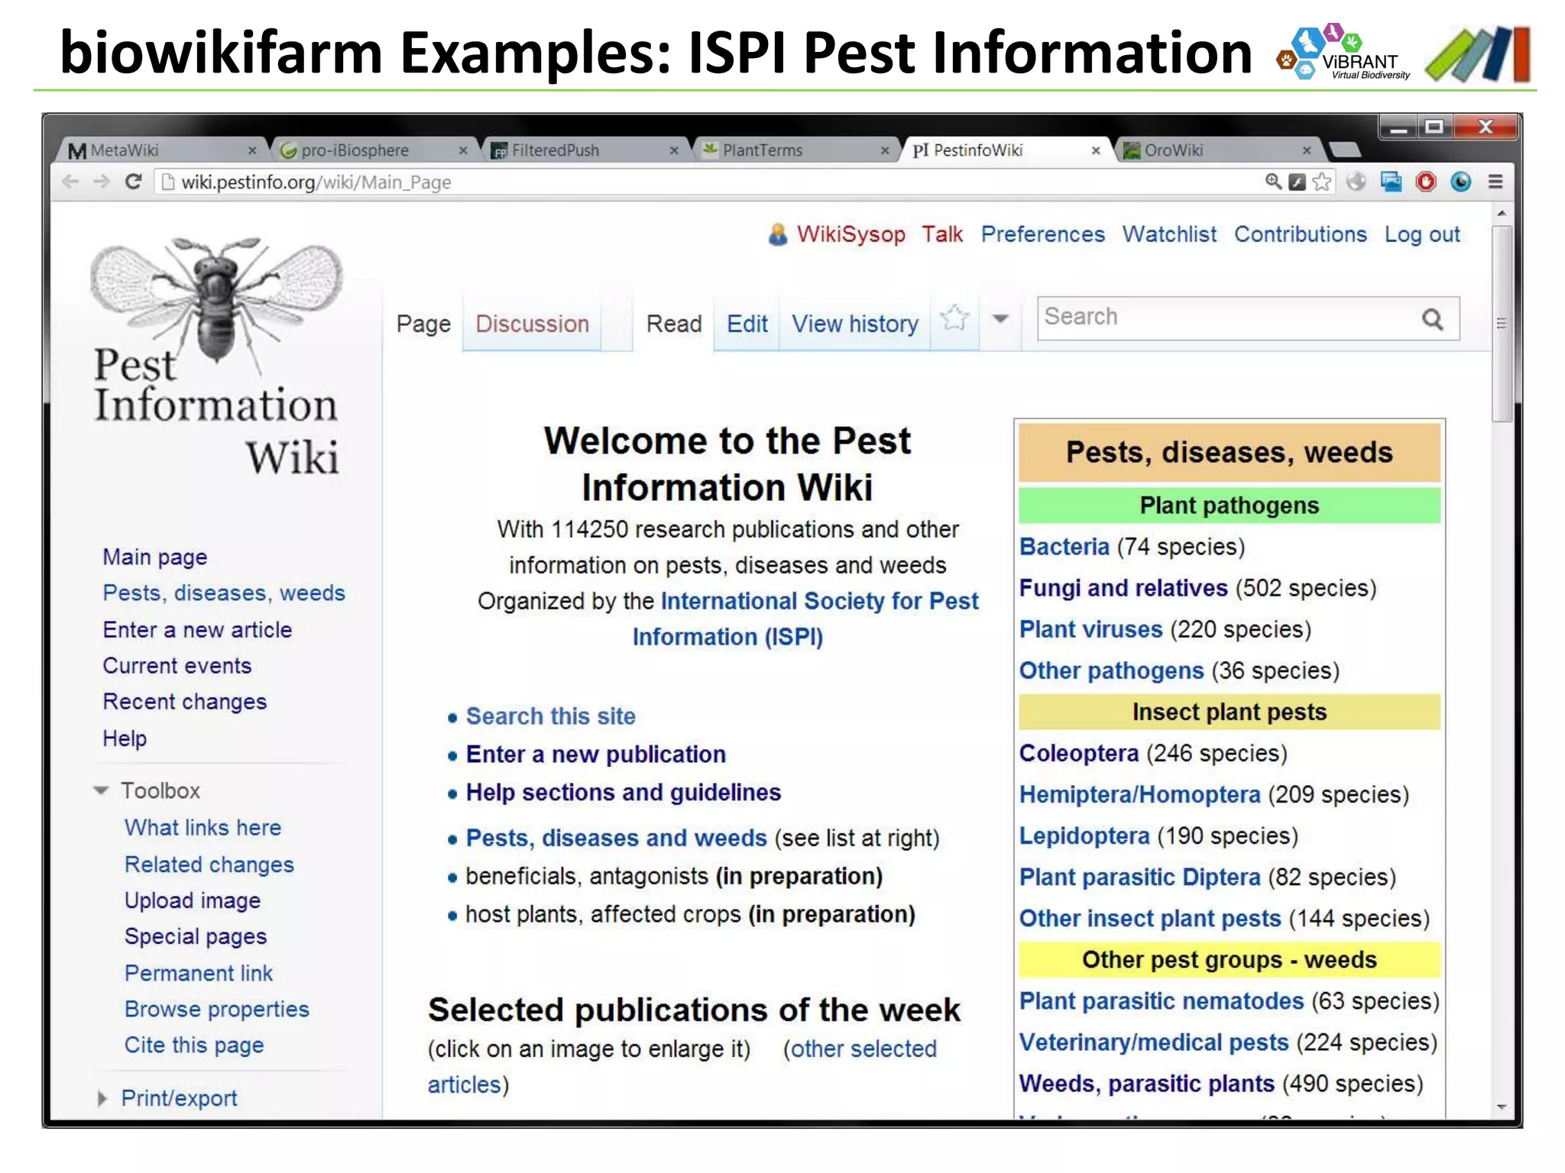
Task: Open the Preferences link
Action: [1043, 234]
